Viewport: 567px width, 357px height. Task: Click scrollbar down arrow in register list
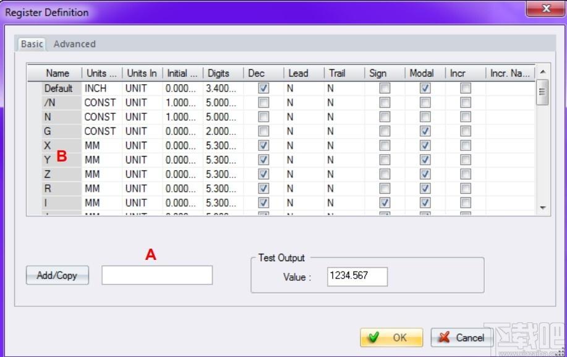pyautogui.click(x=542, y=208)
